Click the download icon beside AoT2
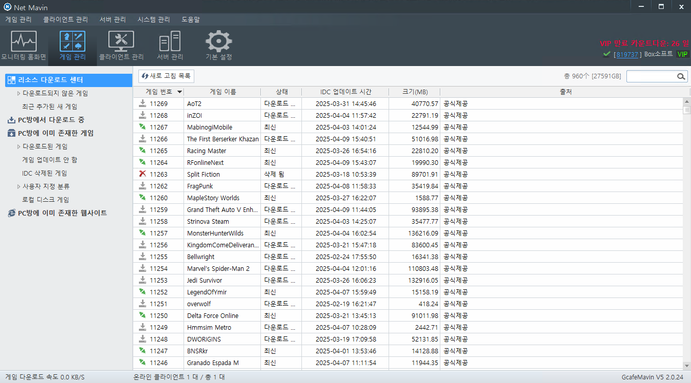691x383 pixels. click(143, 103)
